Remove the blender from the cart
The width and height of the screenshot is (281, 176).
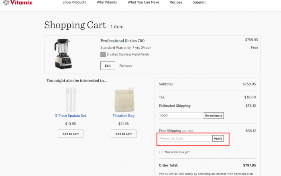(126, 66)
